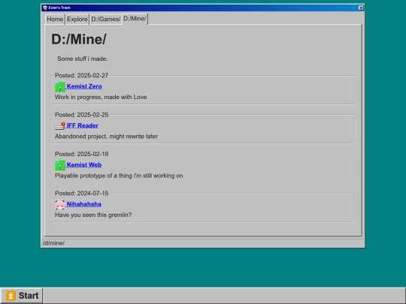Click 'Posted: 2025-02-25' date label

coord(81,115)
